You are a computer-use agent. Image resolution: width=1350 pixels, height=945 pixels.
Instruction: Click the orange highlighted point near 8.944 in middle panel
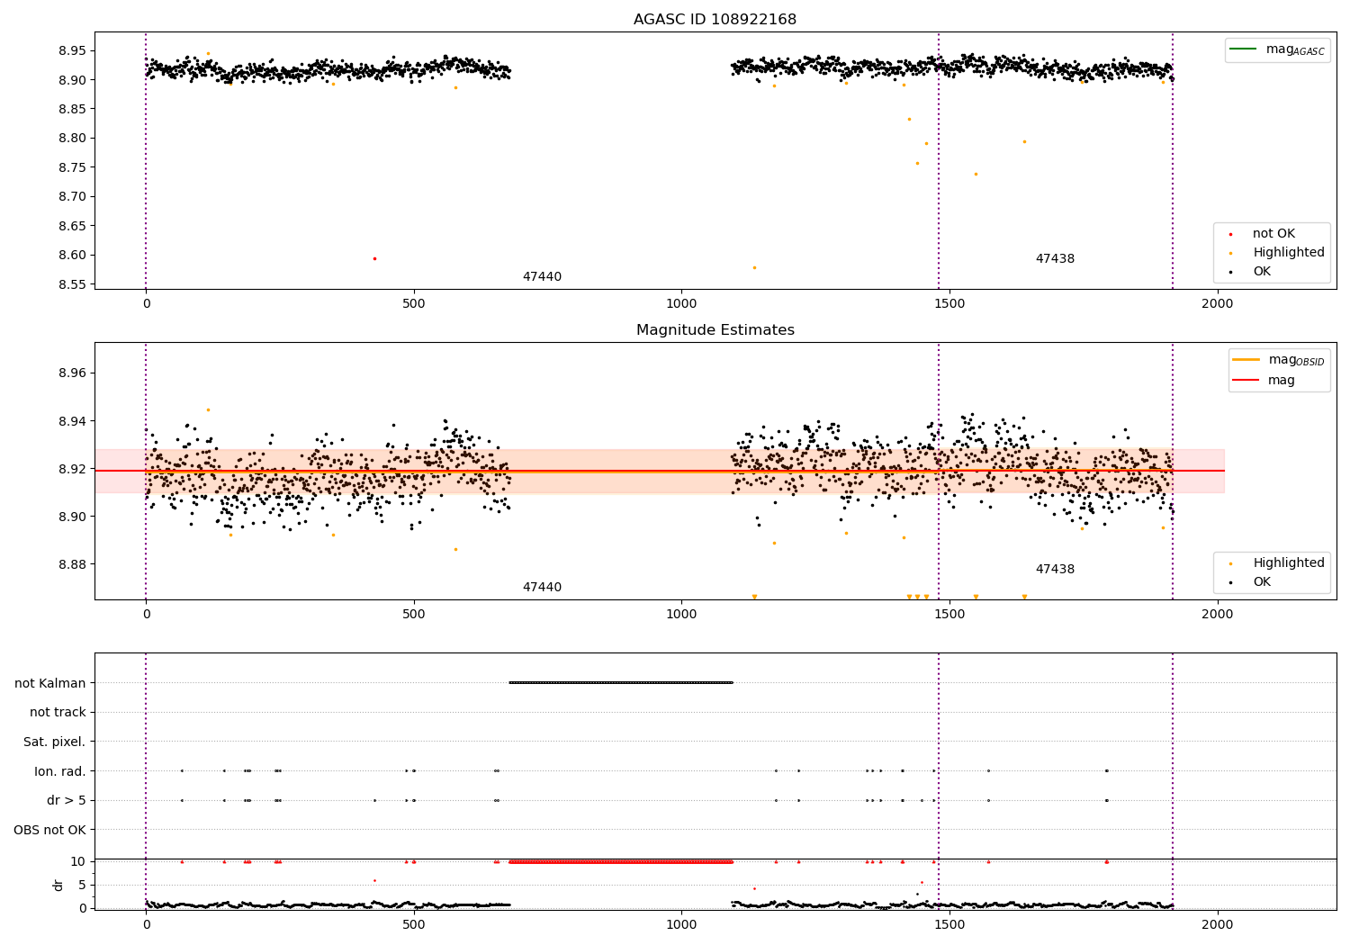[x=208, y=409]
